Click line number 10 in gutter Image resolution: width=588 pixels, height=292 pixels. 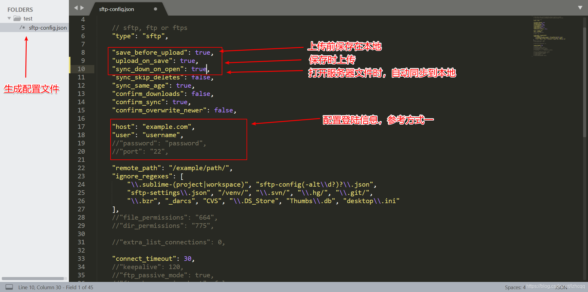(81, 69)
